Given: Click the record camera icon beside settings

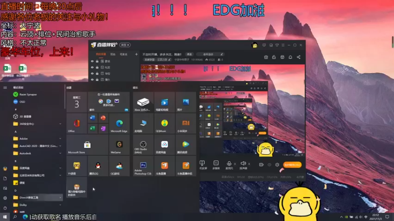Looking at the screenshot, I should 262,165.
